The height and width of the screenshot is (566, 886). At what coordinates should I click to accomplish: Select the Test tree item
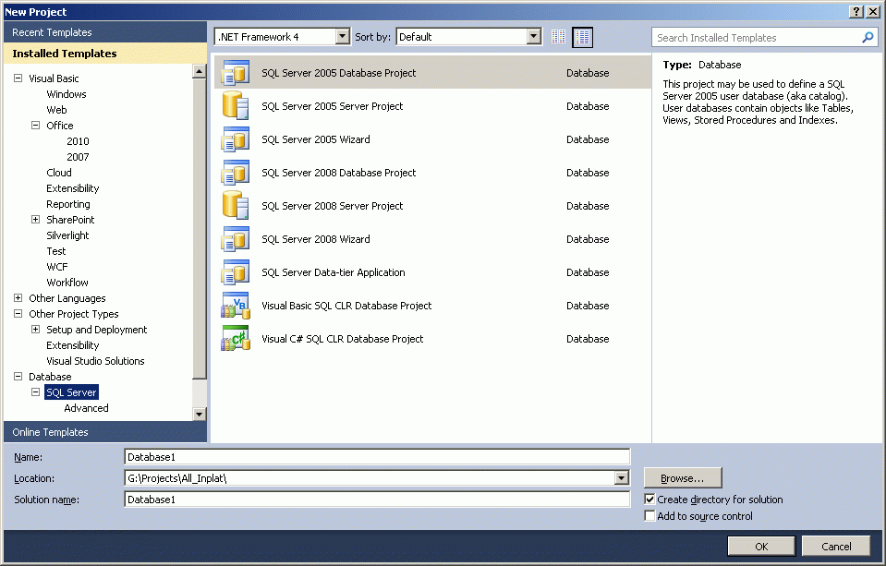pos(56,251)
